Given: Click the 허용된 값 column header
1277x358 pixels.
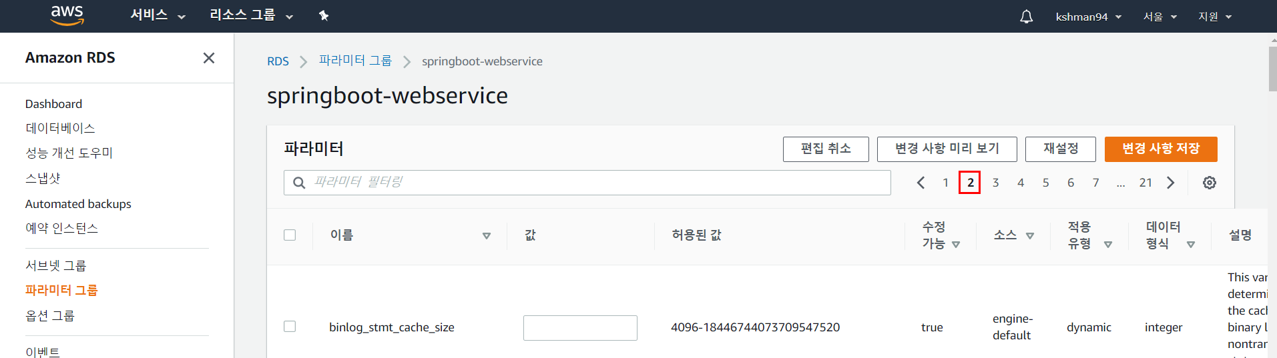Looking at the screenshot, I should [x=696, y=235].
